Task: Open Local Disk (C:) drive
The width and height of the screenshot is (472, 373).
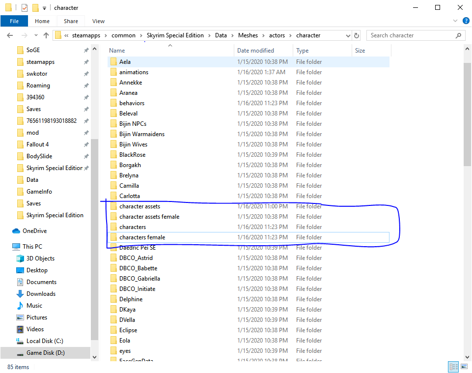Action: click(x=45, y=341)
